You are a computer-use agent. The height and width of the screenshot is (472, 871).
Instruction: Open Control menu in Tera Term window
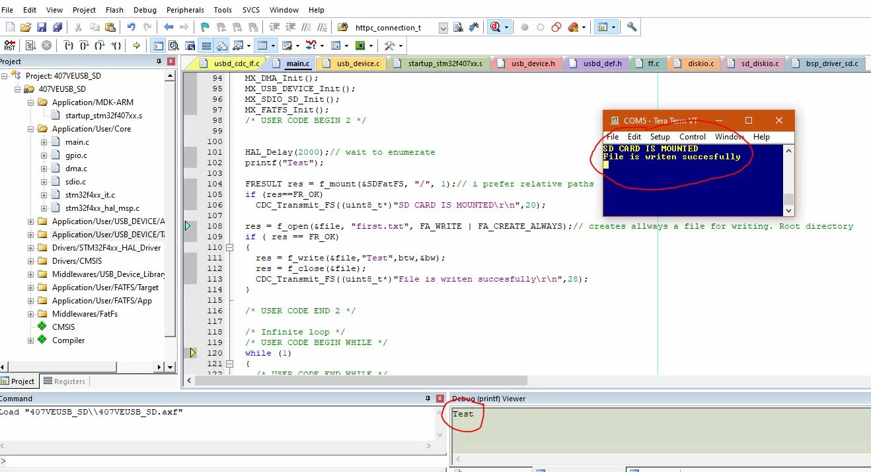(693, 137)
